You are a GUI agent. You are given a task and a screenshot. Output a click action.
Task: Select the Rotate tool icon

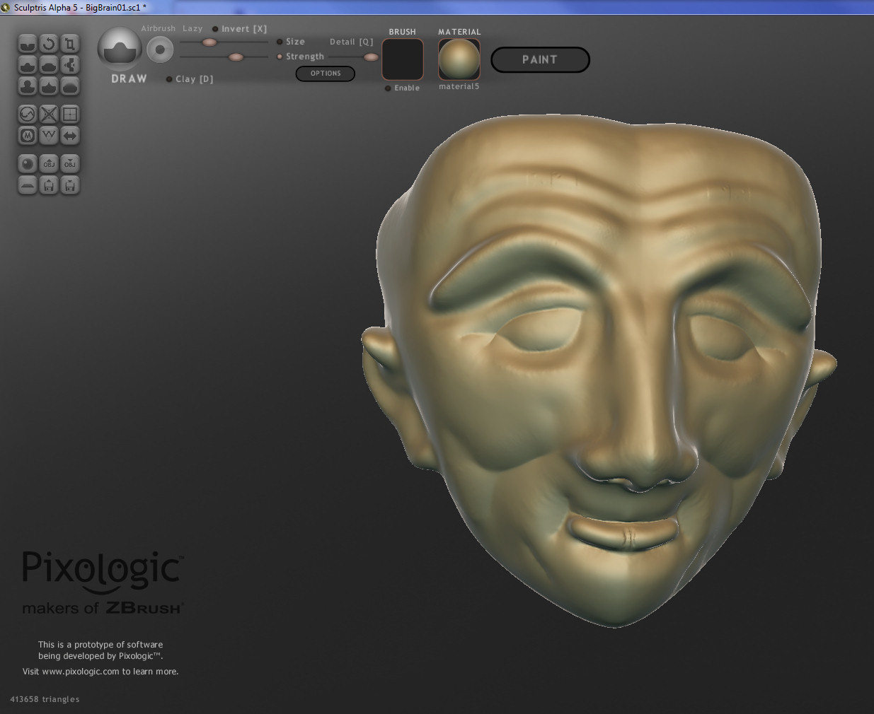pyautogui.click(x=49, y=44)
